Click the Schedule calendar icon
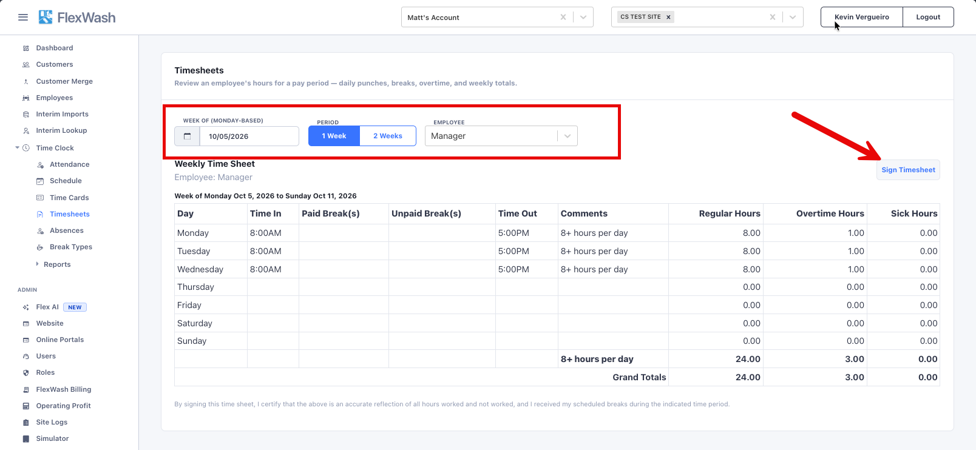The height and width of the screenshot is (450, 976). [x=40, y=181]
